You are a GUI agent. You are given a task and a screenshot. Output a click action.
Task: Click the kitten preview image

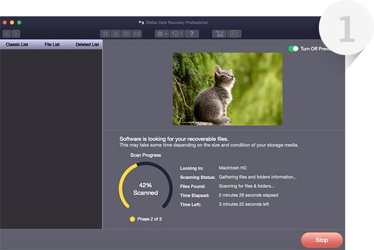pos(227,89)
